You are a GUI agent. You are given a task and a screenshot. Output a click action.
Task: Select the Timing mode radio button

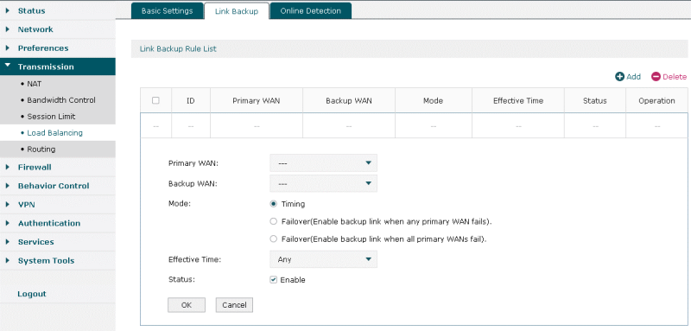click(273, 204)
